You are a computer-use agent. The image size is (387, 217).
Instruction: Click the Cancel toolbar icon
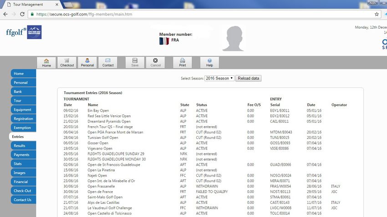pyautogui.click(x=155, y=63)
